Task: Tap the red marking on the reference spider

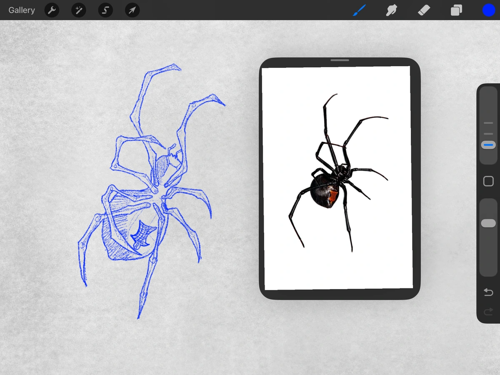Action: pos(333,197)
